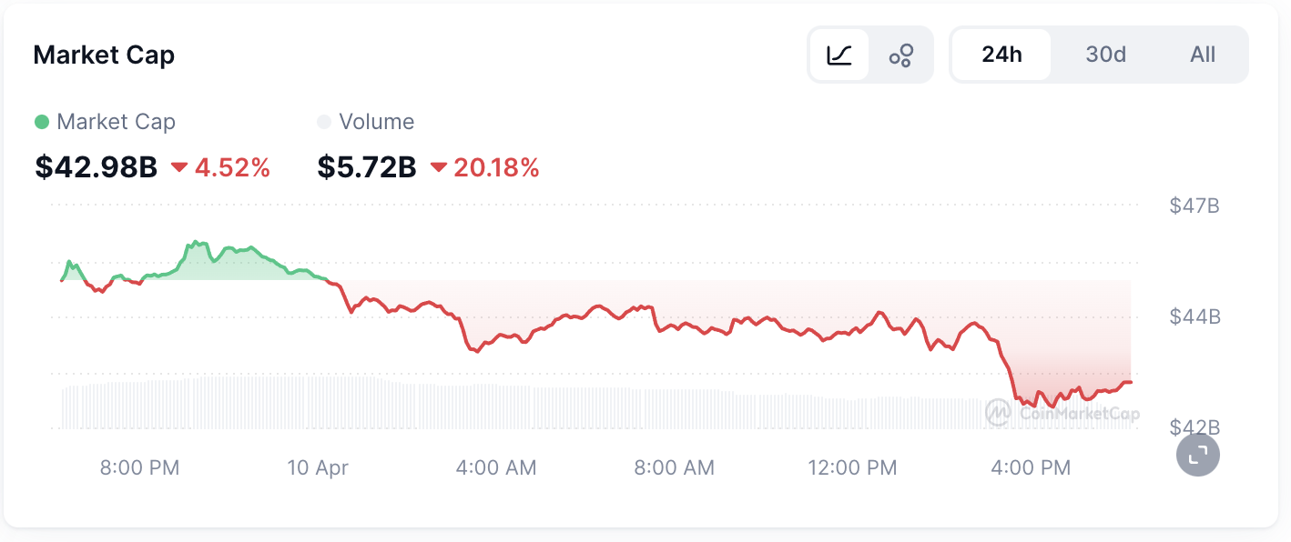Click the red down arrow beside 4.52%
The image size is (1291, 542).
click(x=179, y=167)
